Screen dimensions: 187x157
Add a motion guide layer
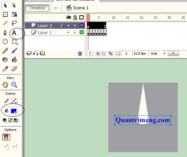(x=36, y=53)
